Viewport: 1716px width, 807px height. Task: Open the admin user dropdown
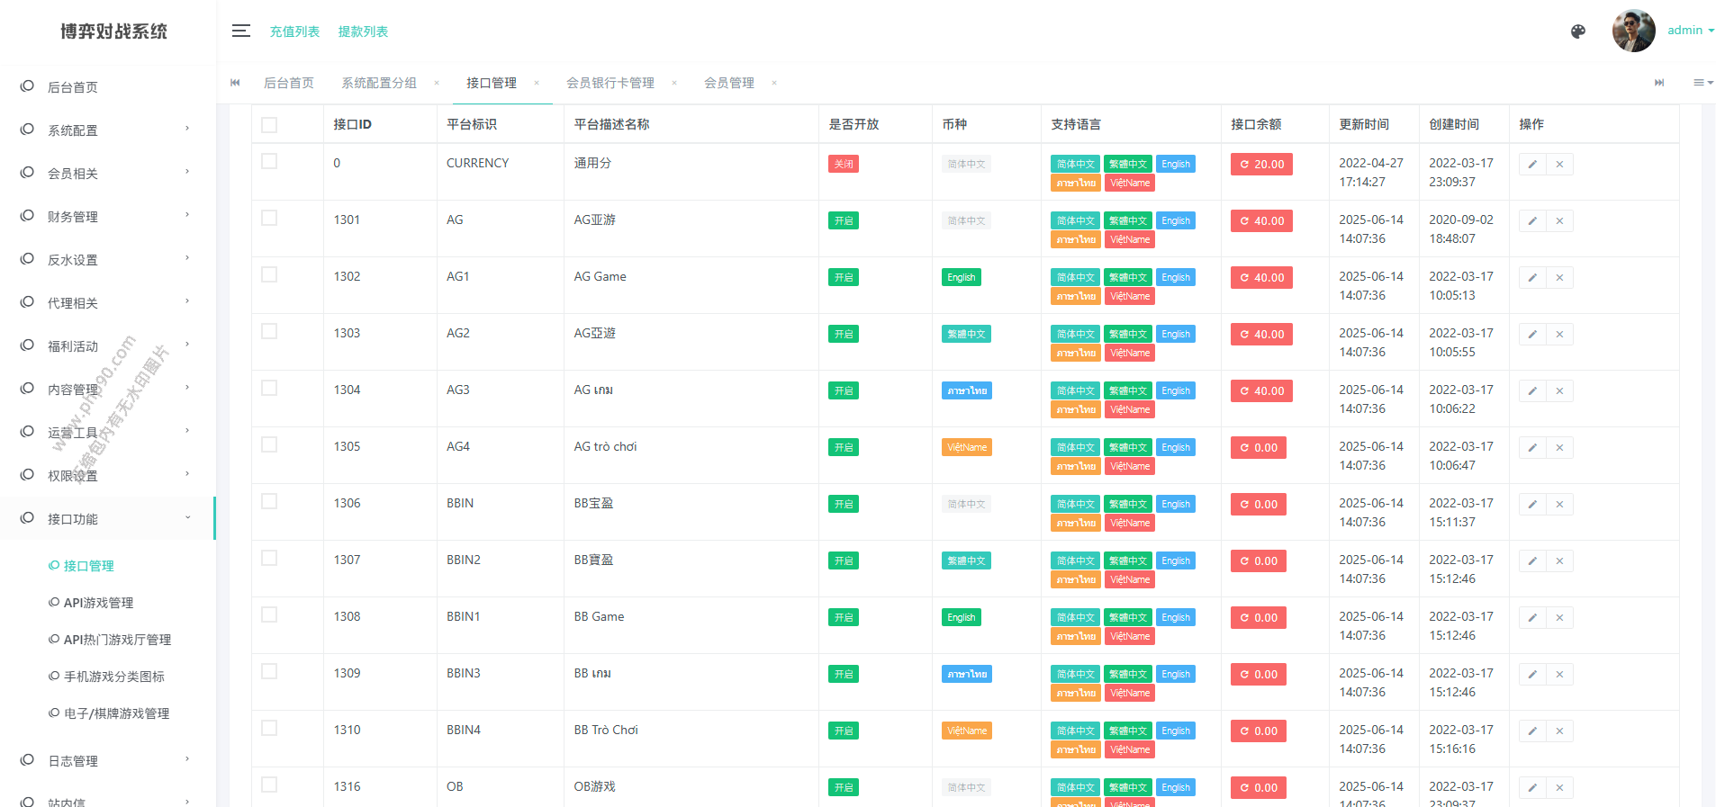click(x=1690, y=31)
